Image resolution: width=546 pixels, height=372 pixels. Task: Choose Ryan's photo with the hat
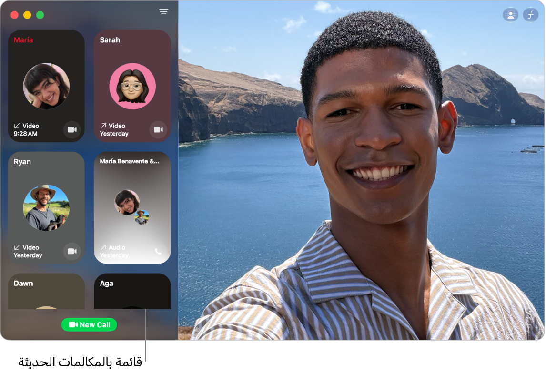coord(46,207)
